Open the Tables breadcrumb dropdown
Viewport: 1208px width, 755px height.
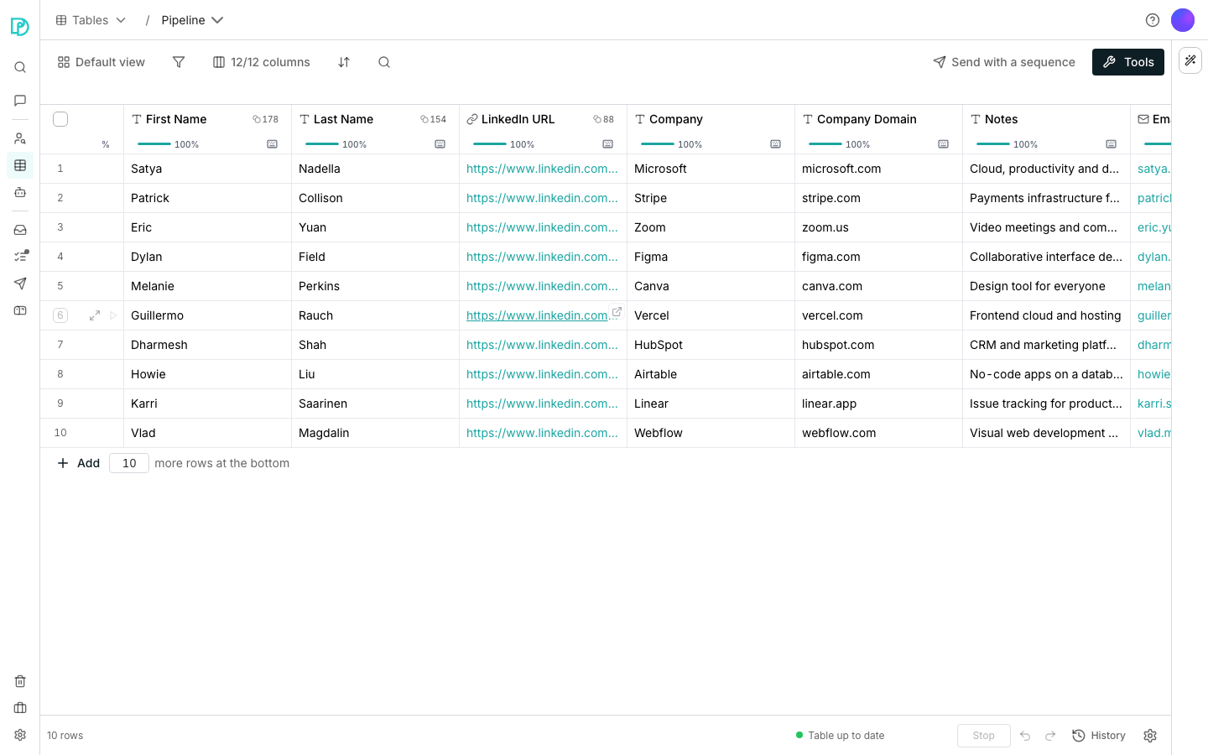(x=91, y=20)
